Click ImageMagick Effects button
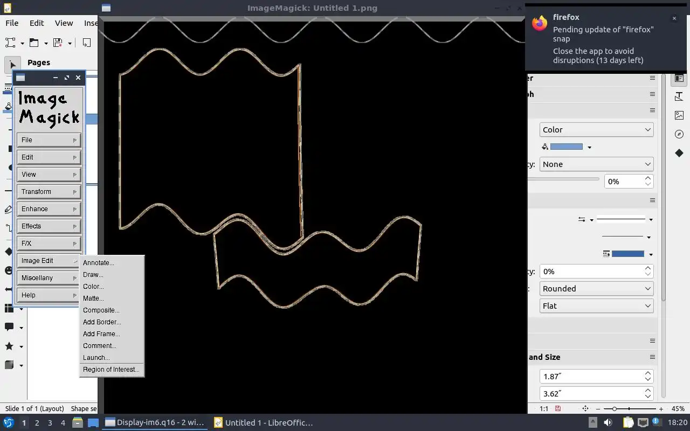 coord(49,226)
